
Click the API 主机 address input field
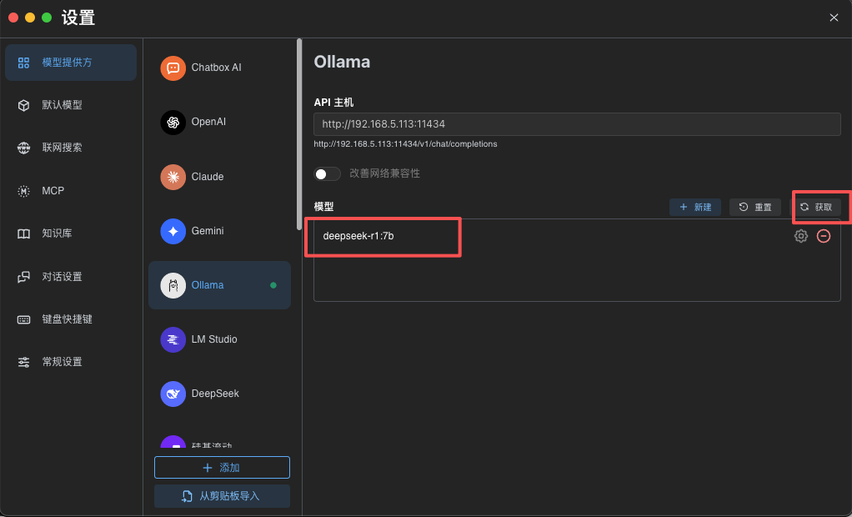click(x=576, y=124)
